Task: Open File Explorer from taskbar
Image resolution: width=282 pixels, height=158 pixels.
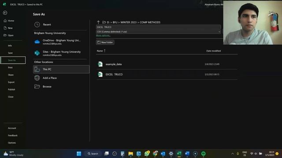Action: pyautogui.click(x=130, y=154)
